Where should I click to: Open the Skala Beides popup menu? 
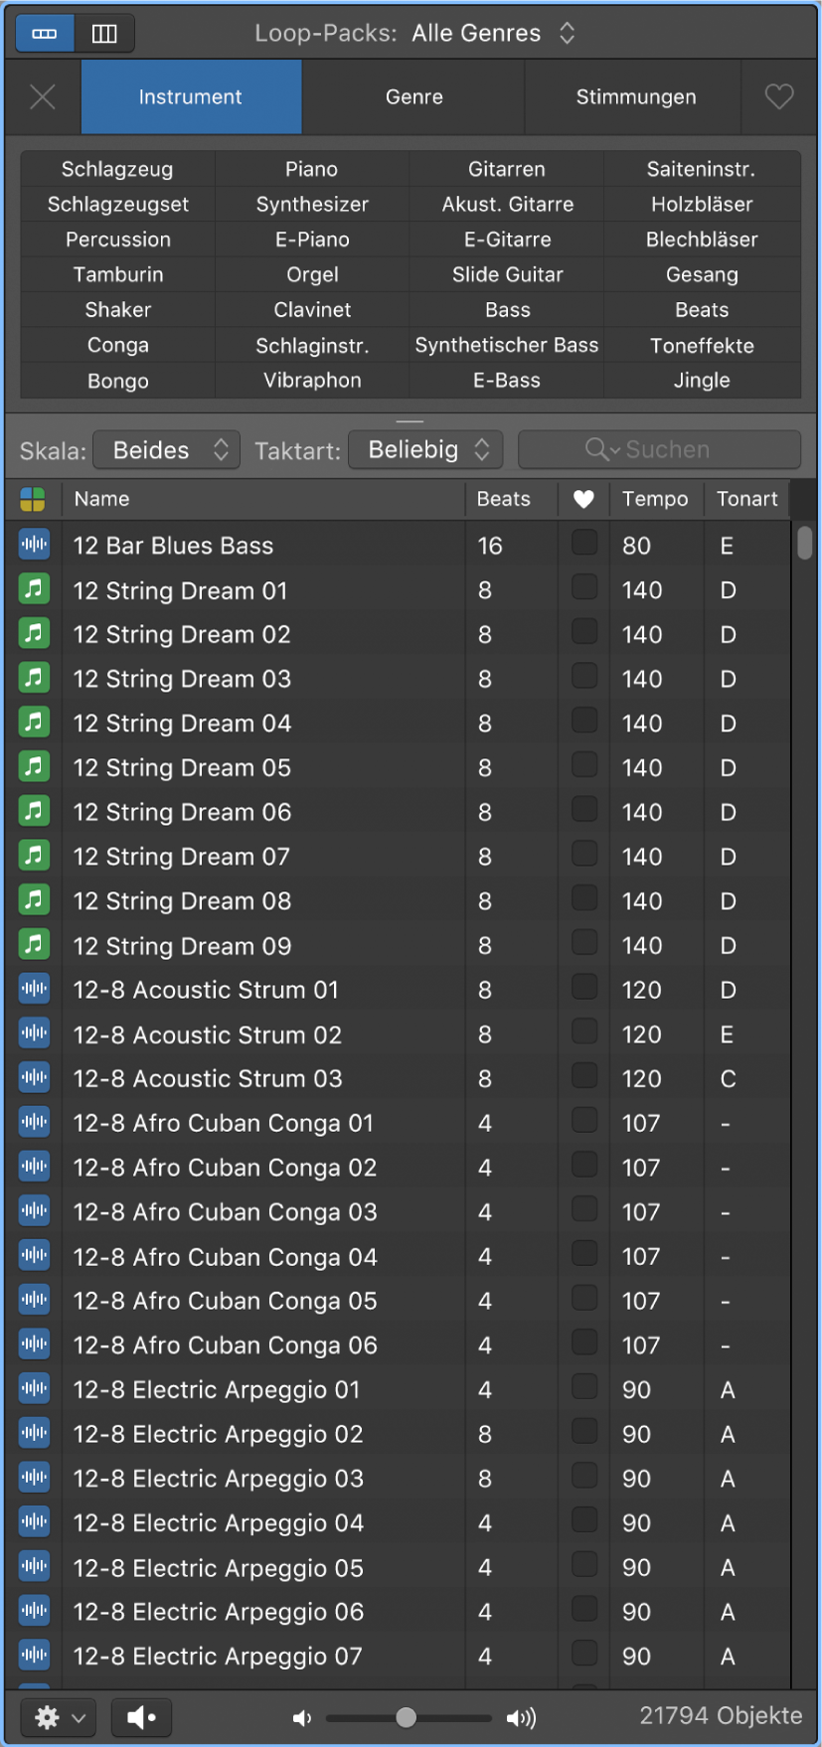167,450
